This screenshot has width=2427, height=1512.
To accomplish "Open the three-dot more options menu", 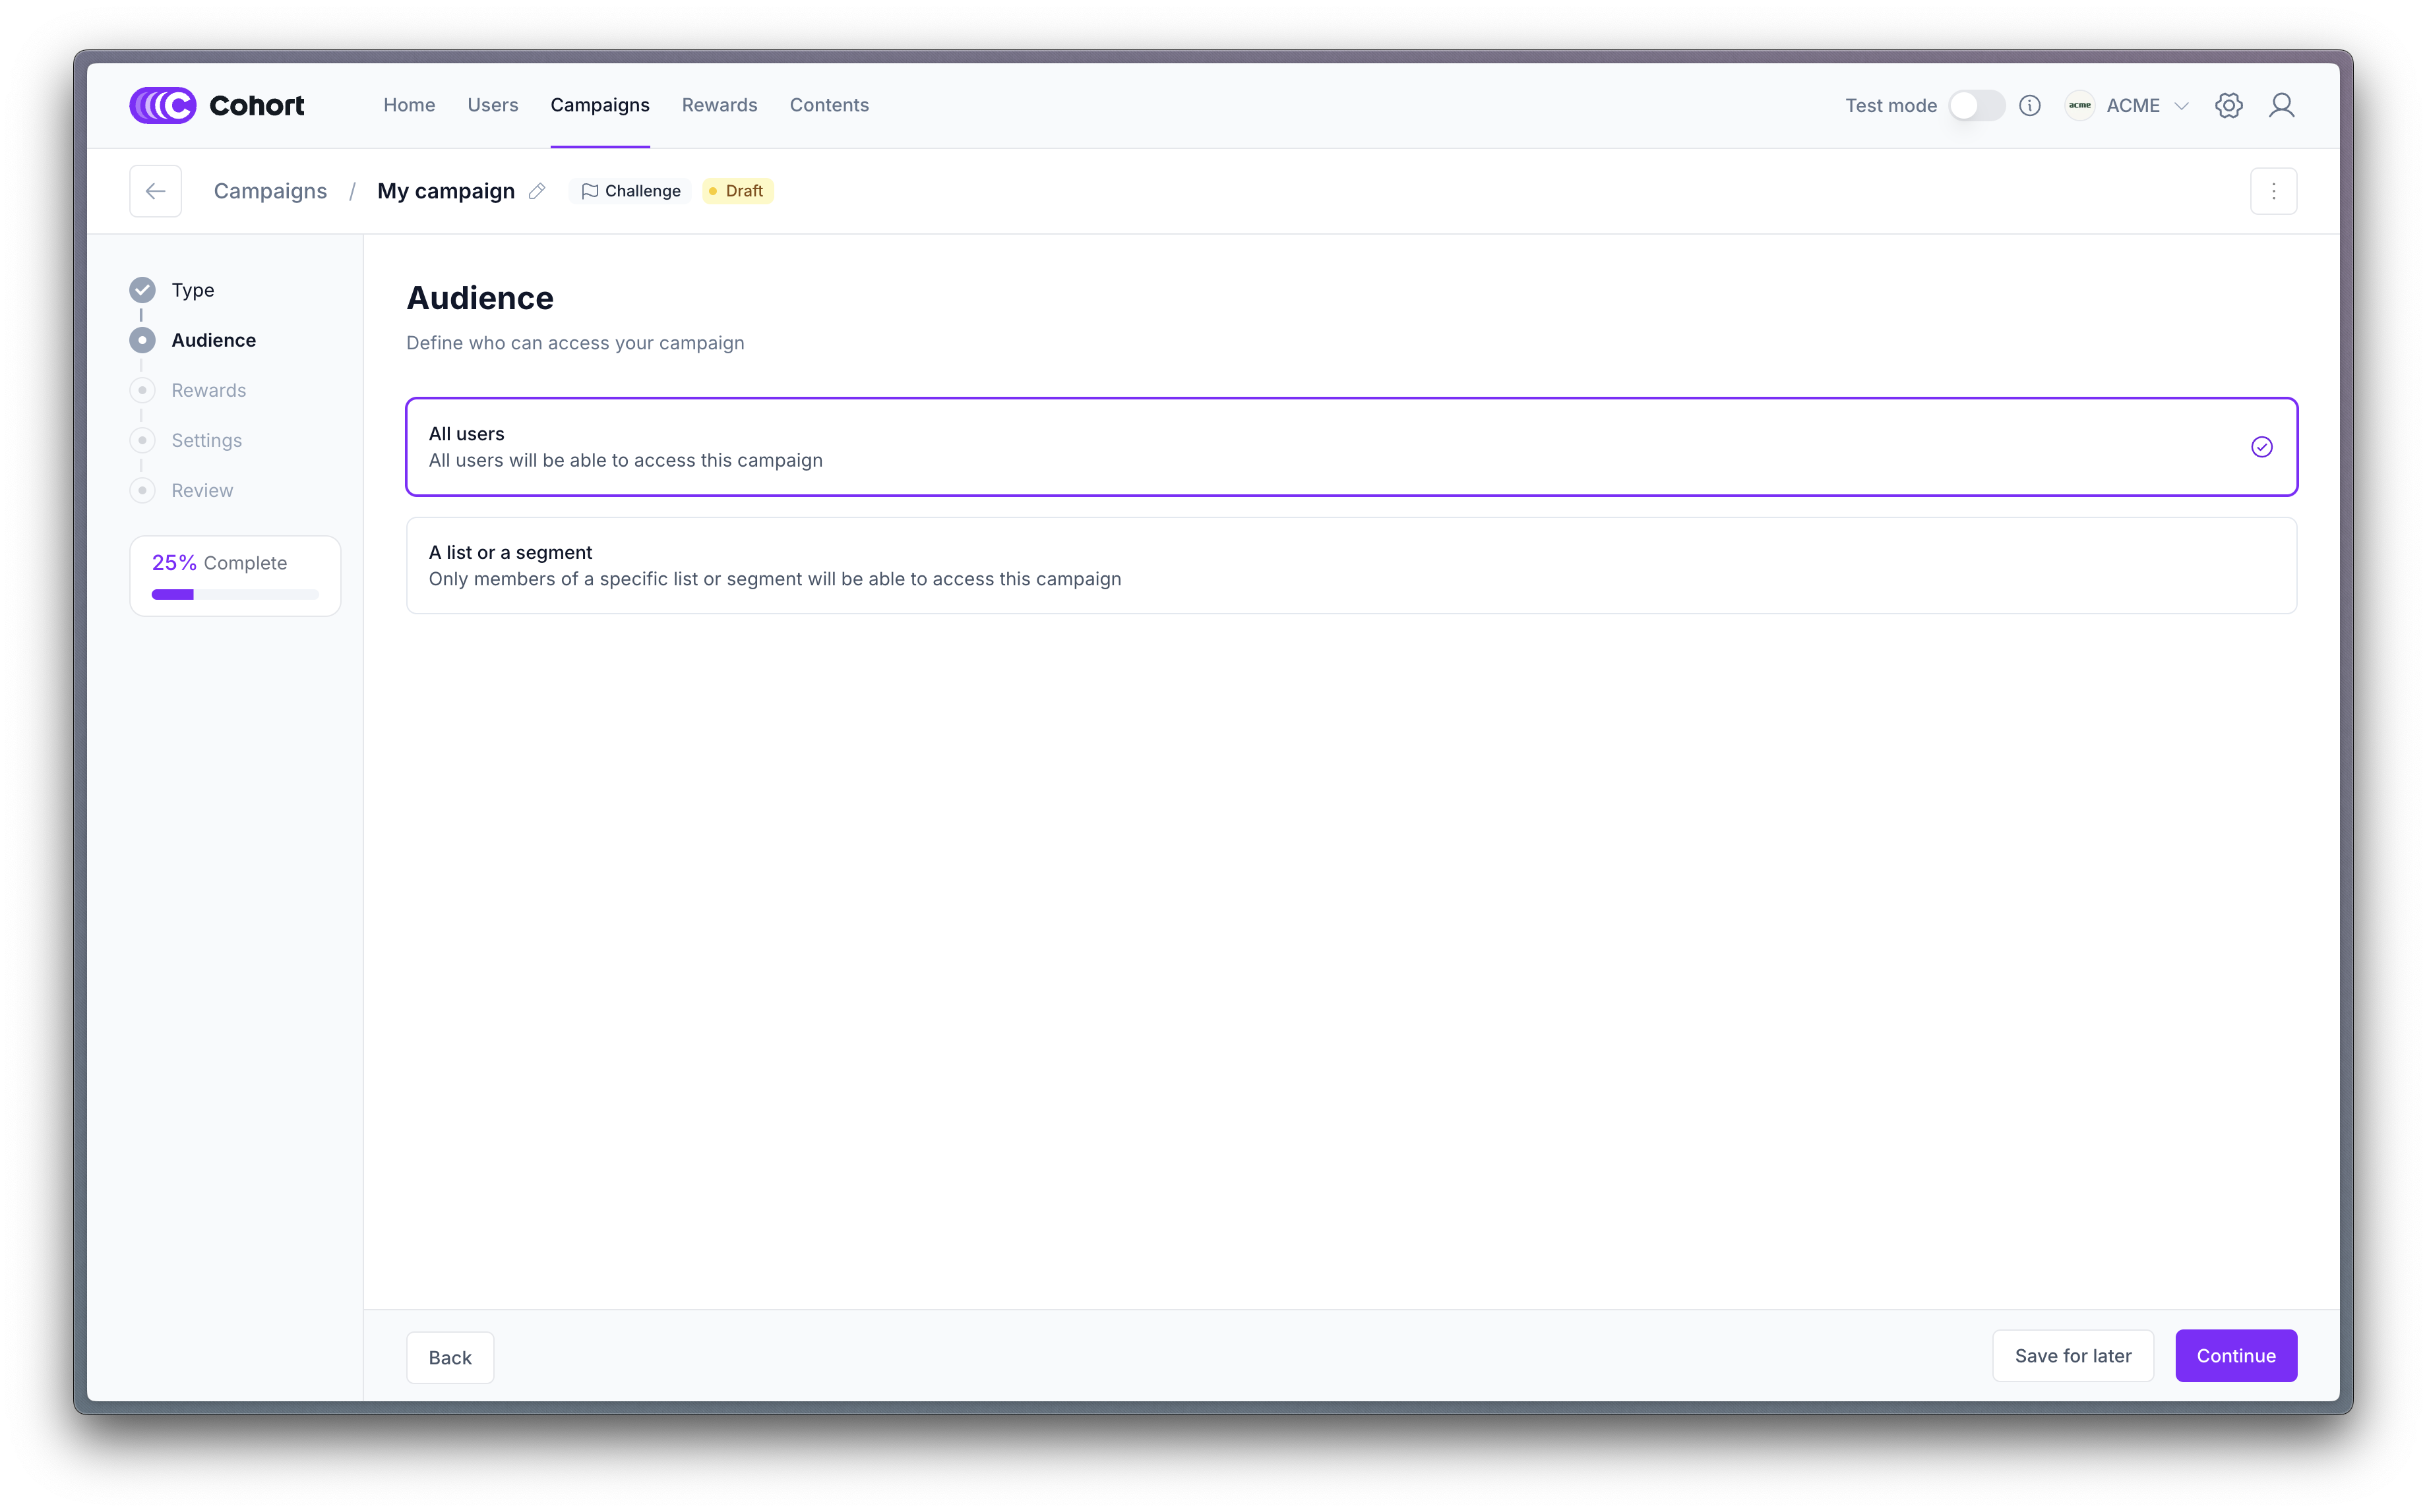I will click(2273, 191).
